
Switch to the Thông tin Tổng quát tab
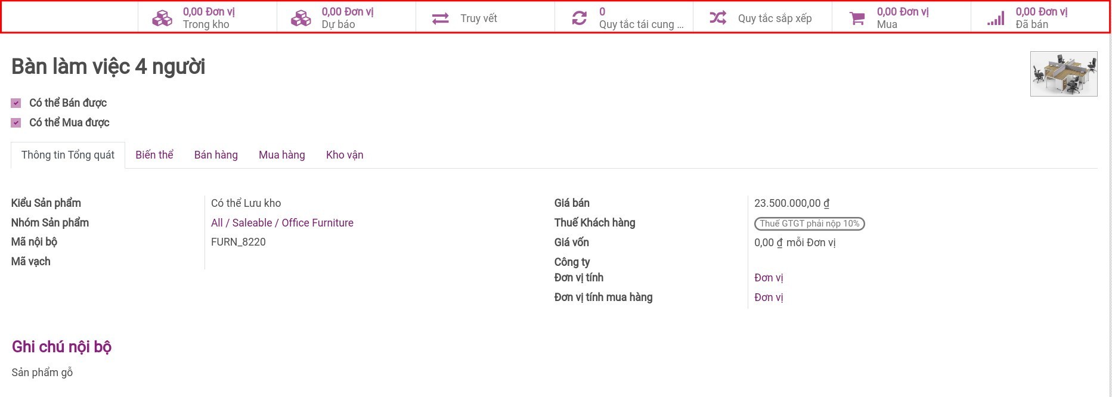[68, 155]
